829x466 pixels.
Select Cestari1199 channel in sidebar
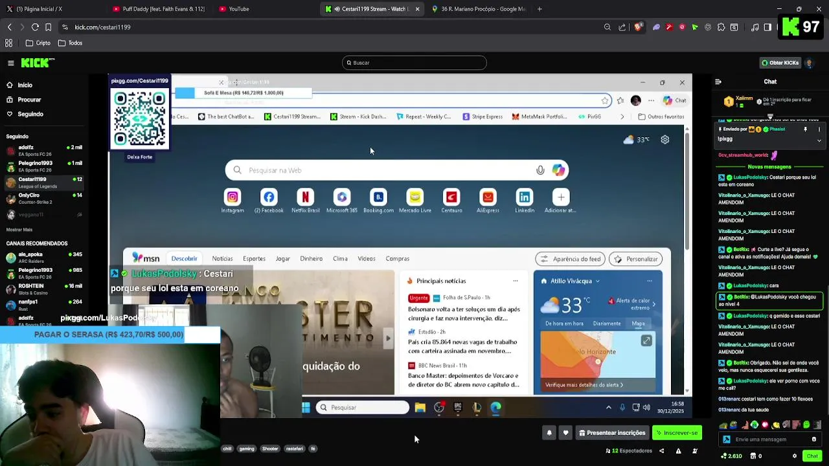[44, 183]
